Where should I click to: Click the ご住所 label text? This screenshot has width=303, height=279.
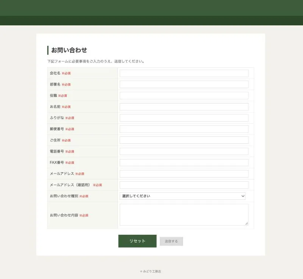(55, 140)
